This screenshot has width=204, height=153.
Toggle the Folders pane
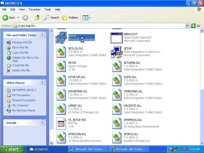point(70,18)
